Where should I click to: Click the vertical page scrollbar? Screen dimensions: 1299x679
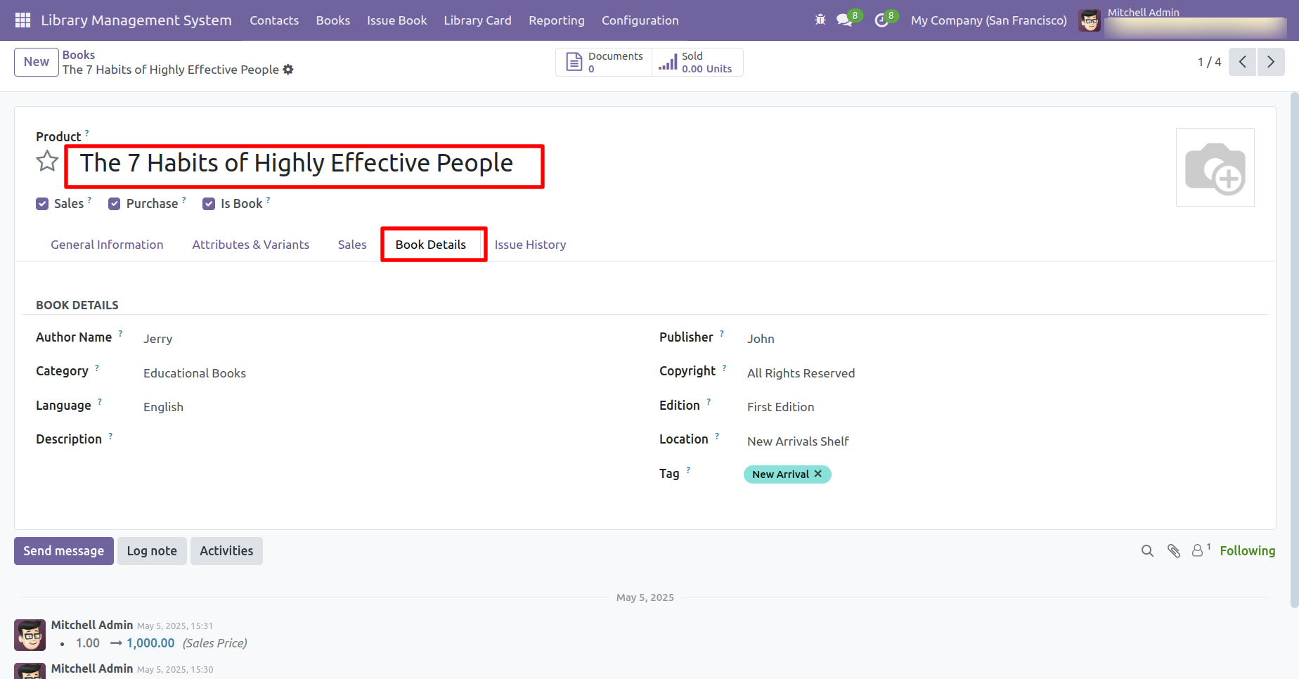pyautogui.click(x=1295, y=349)
